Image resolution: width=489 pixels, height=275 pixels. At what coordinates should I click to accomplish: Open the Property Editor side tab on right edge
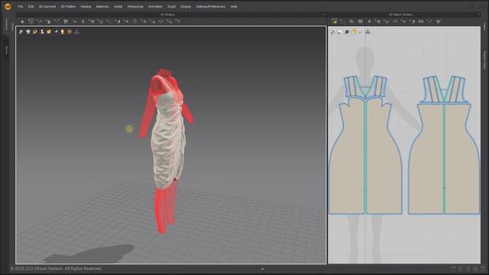pyautogui.click(x=484, y=60)
